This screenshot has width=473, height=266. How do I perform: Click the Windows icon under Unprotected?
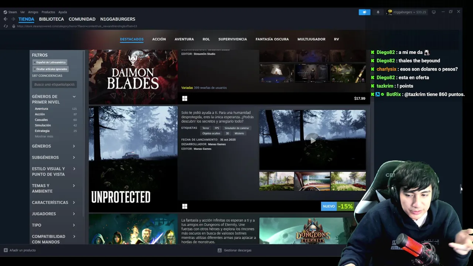click(x=185, y=206)
